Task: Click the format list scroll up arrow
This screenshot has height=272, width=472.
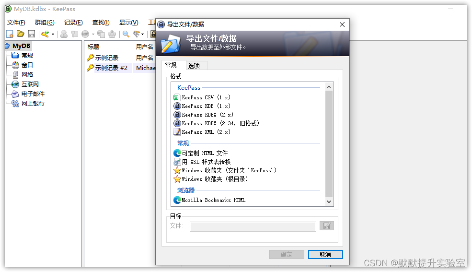Action: click(329, 87)
